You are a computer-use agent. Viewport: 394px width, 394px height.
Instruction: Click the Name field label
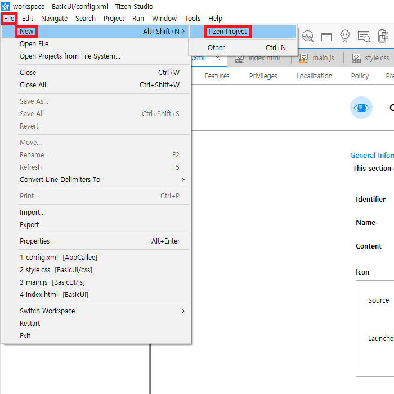point(366,223)
